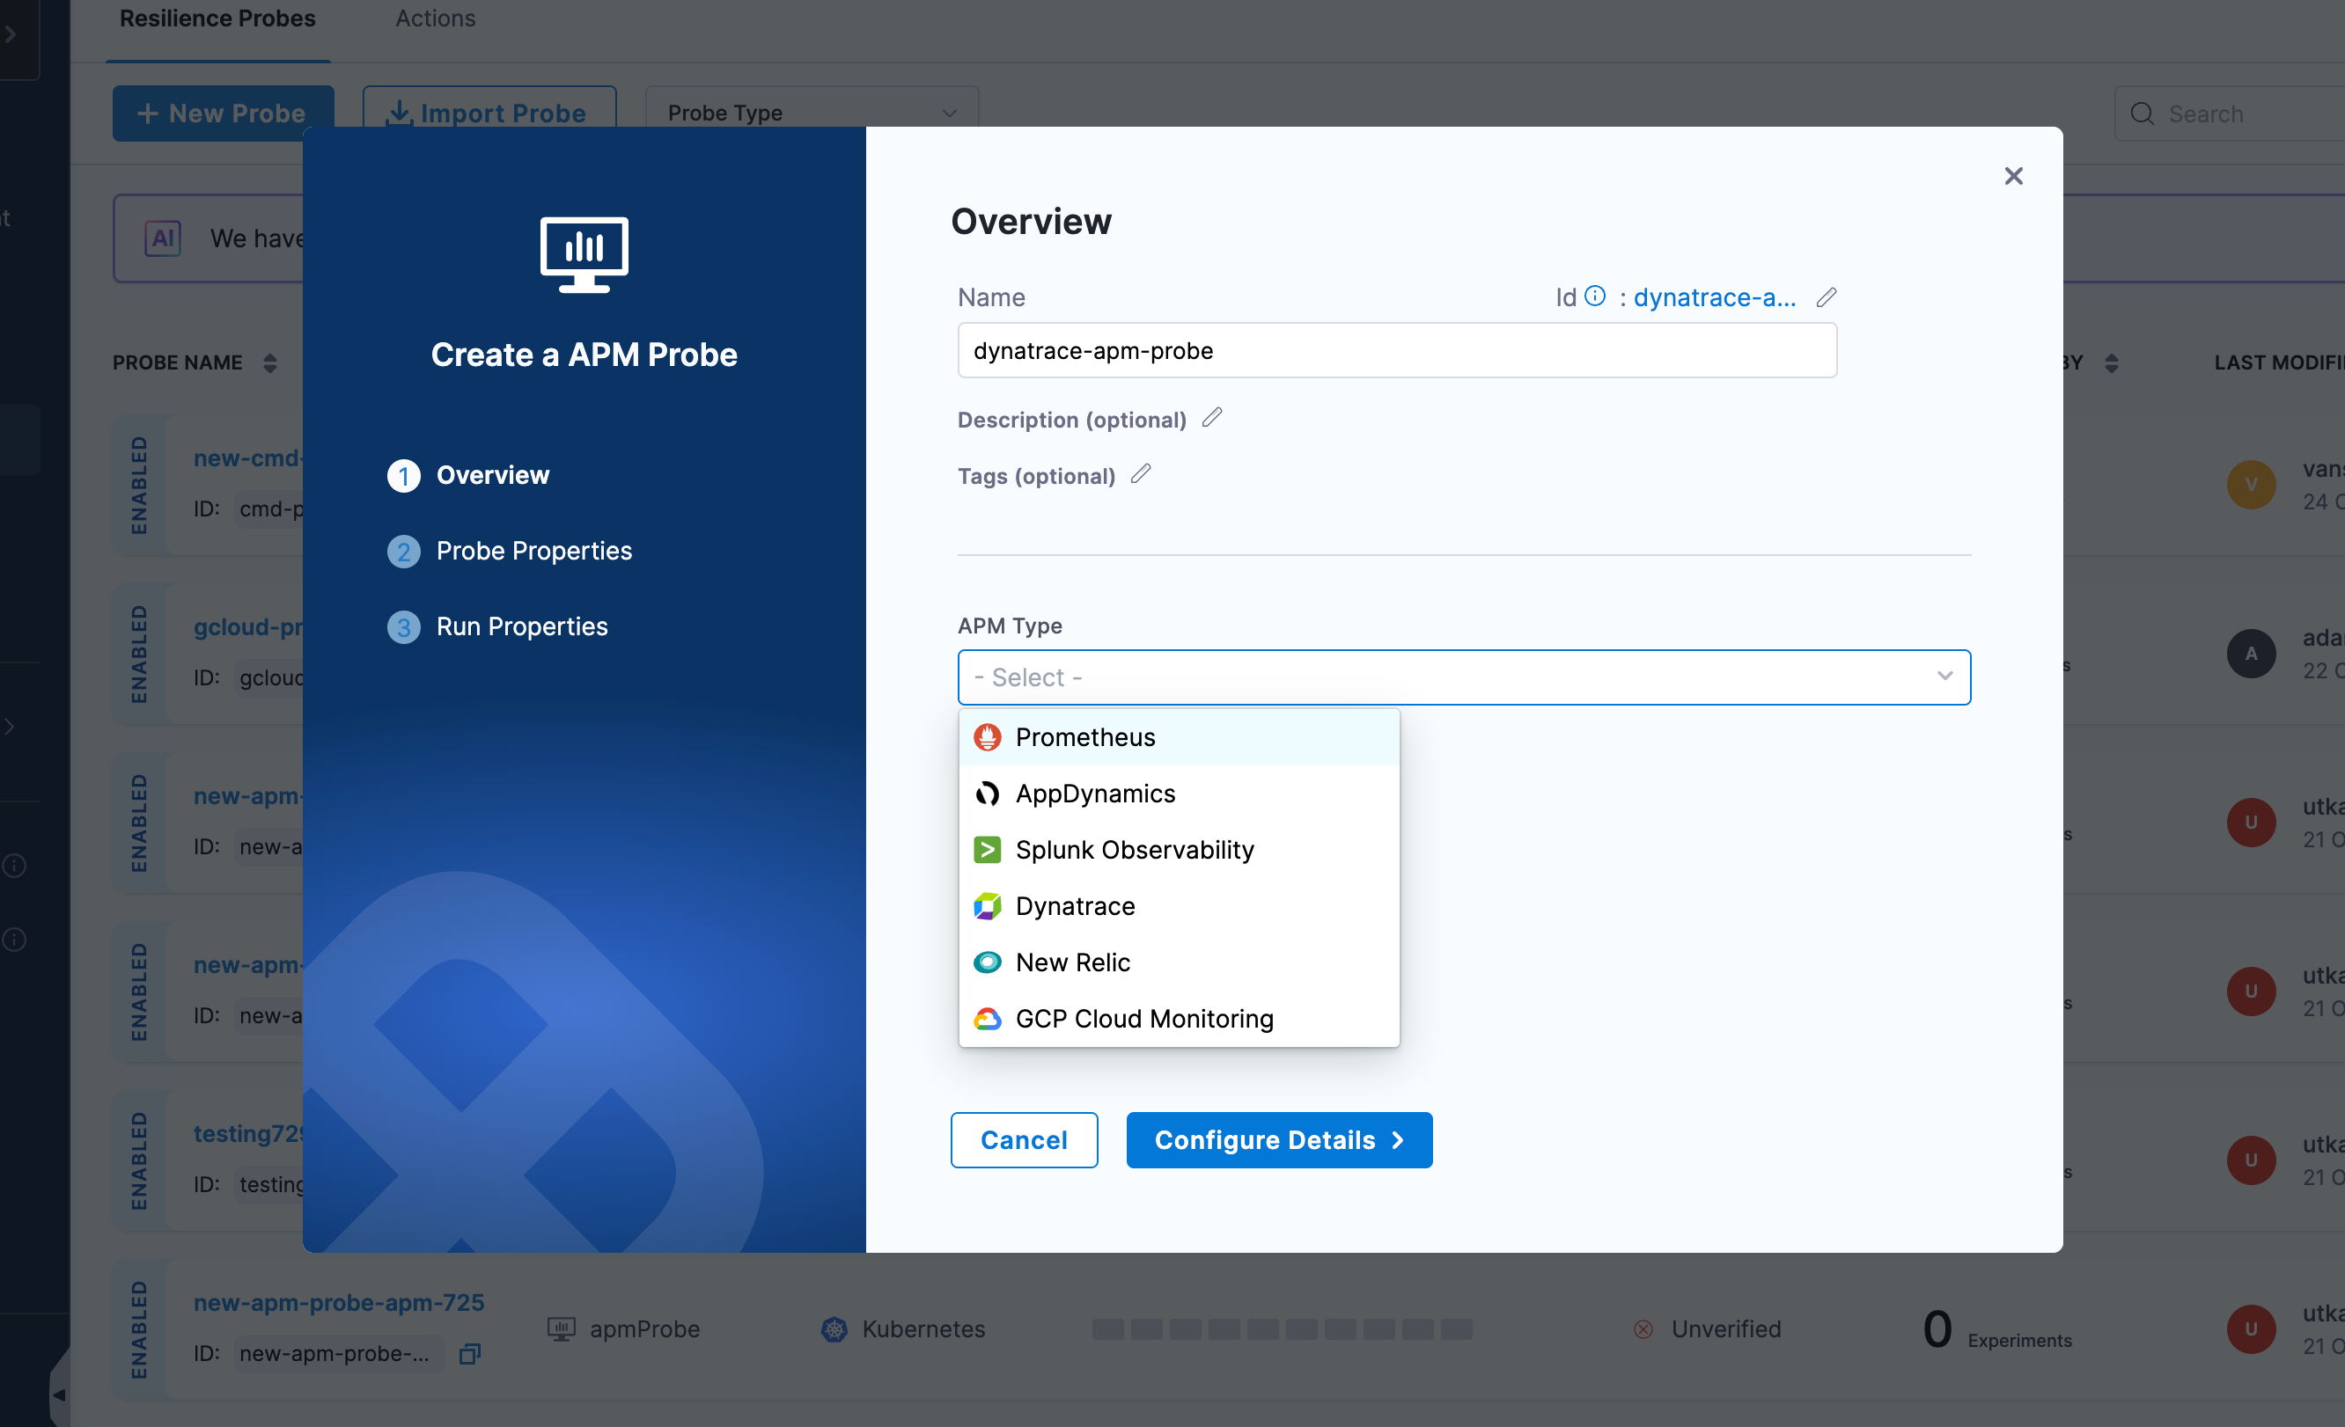This screenshot has height=1427, width=2345.
Task: Go to the Probe Properties step
Action: click(x=533, y=551)
